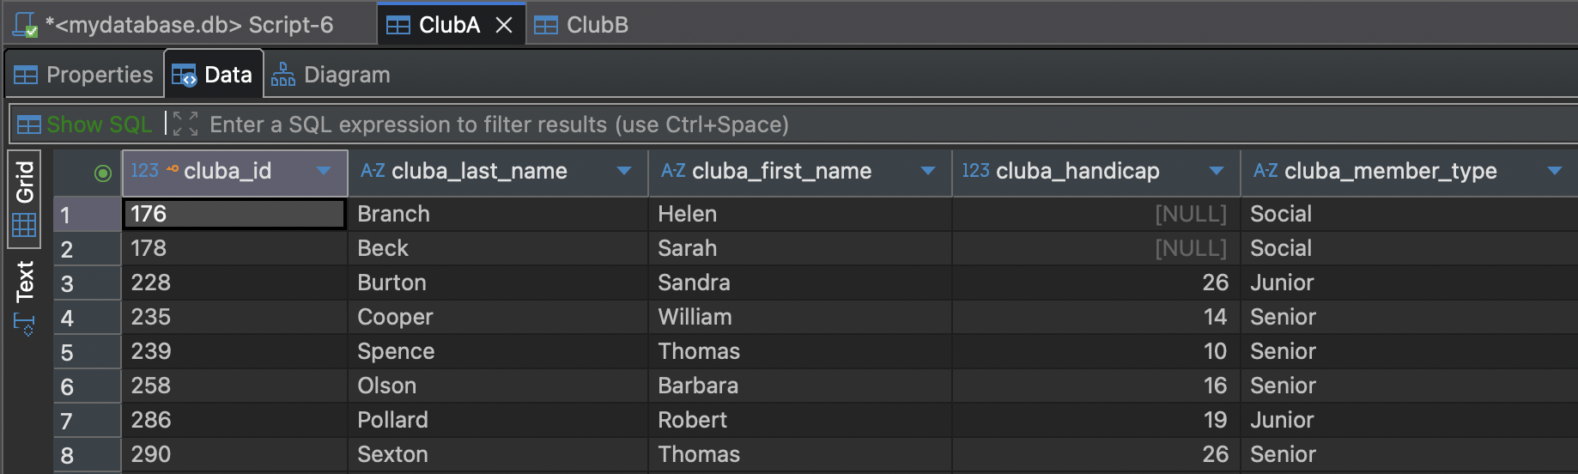Select row number 3 header
The height and width of the screenshot is (474, 1578).
(x=87, y=283)
